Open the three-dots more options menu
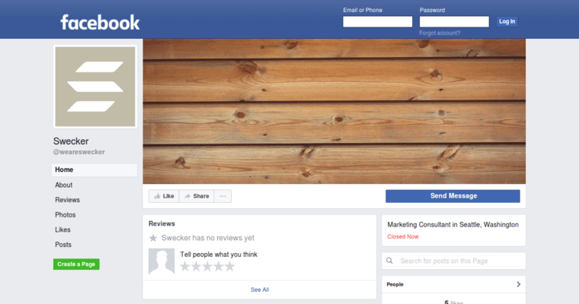The image size is (579, 304). pyautogui.click(x=223, y=196)
